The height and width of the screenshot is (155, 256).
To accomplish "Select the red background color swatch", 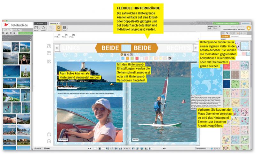I will click(x=137, y=58).
